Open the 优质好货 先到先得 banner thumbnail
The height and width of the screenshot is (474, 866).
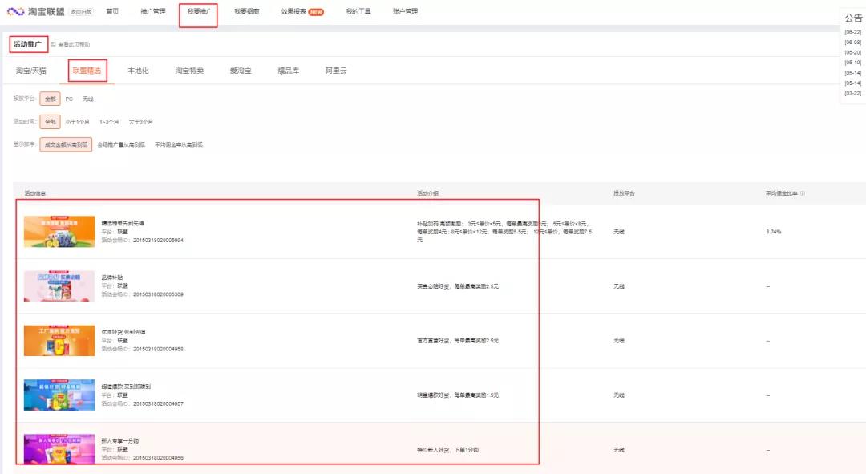point(59,340)
